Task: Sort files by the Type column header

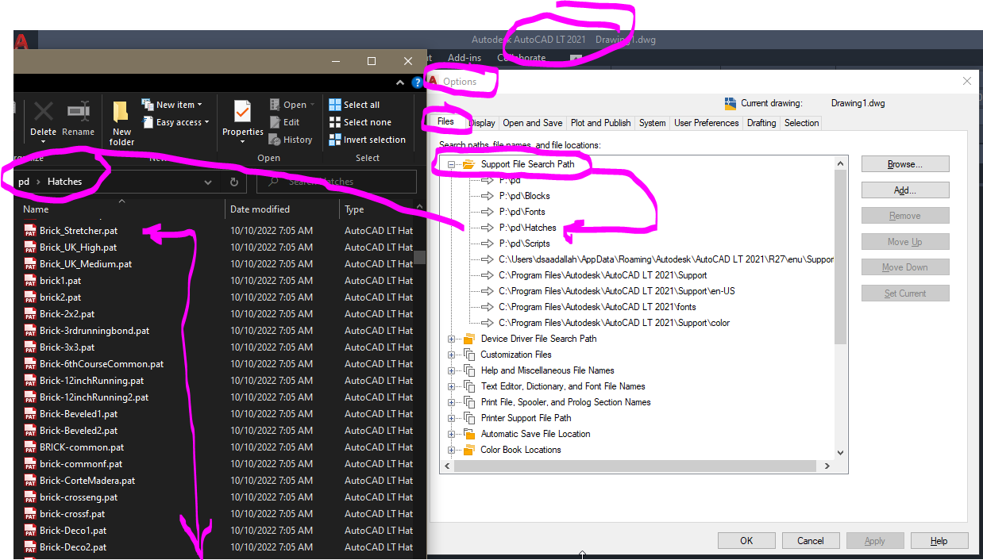Action: coord(354,209)
